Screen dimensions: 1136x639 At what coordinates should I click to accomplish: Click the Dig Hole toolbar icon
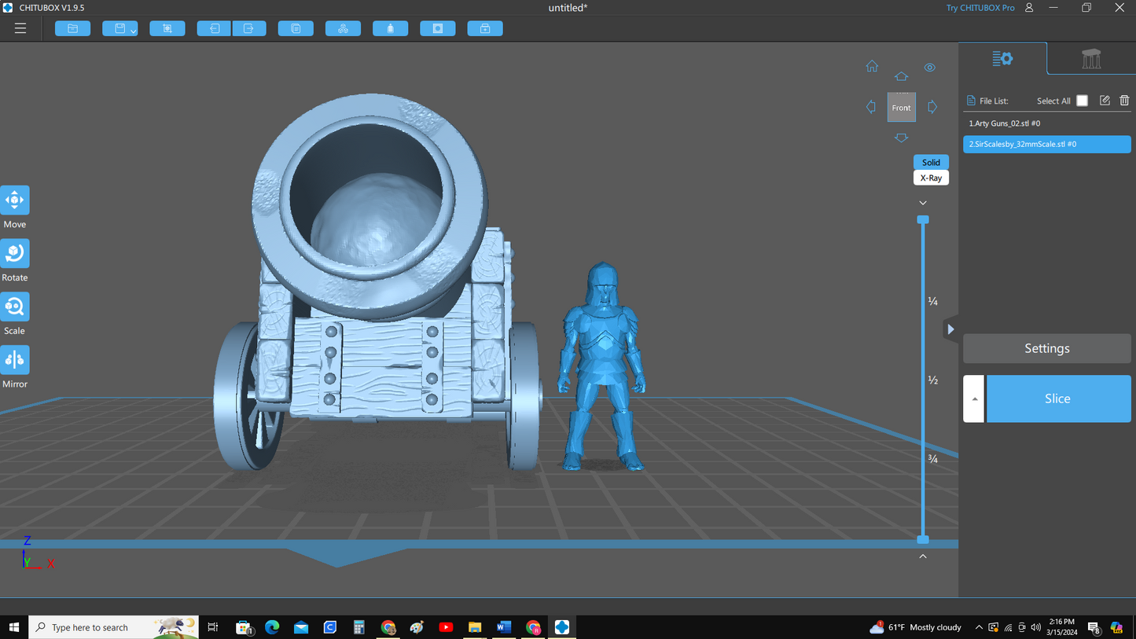pos(438,28)
